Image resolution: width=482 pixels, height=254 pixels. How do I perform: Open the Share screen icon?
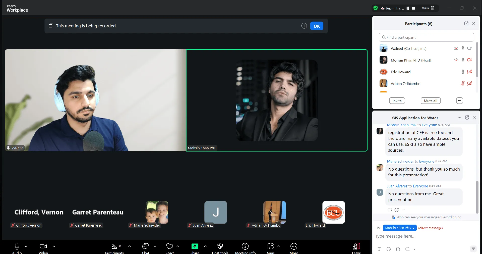point(195,246)
